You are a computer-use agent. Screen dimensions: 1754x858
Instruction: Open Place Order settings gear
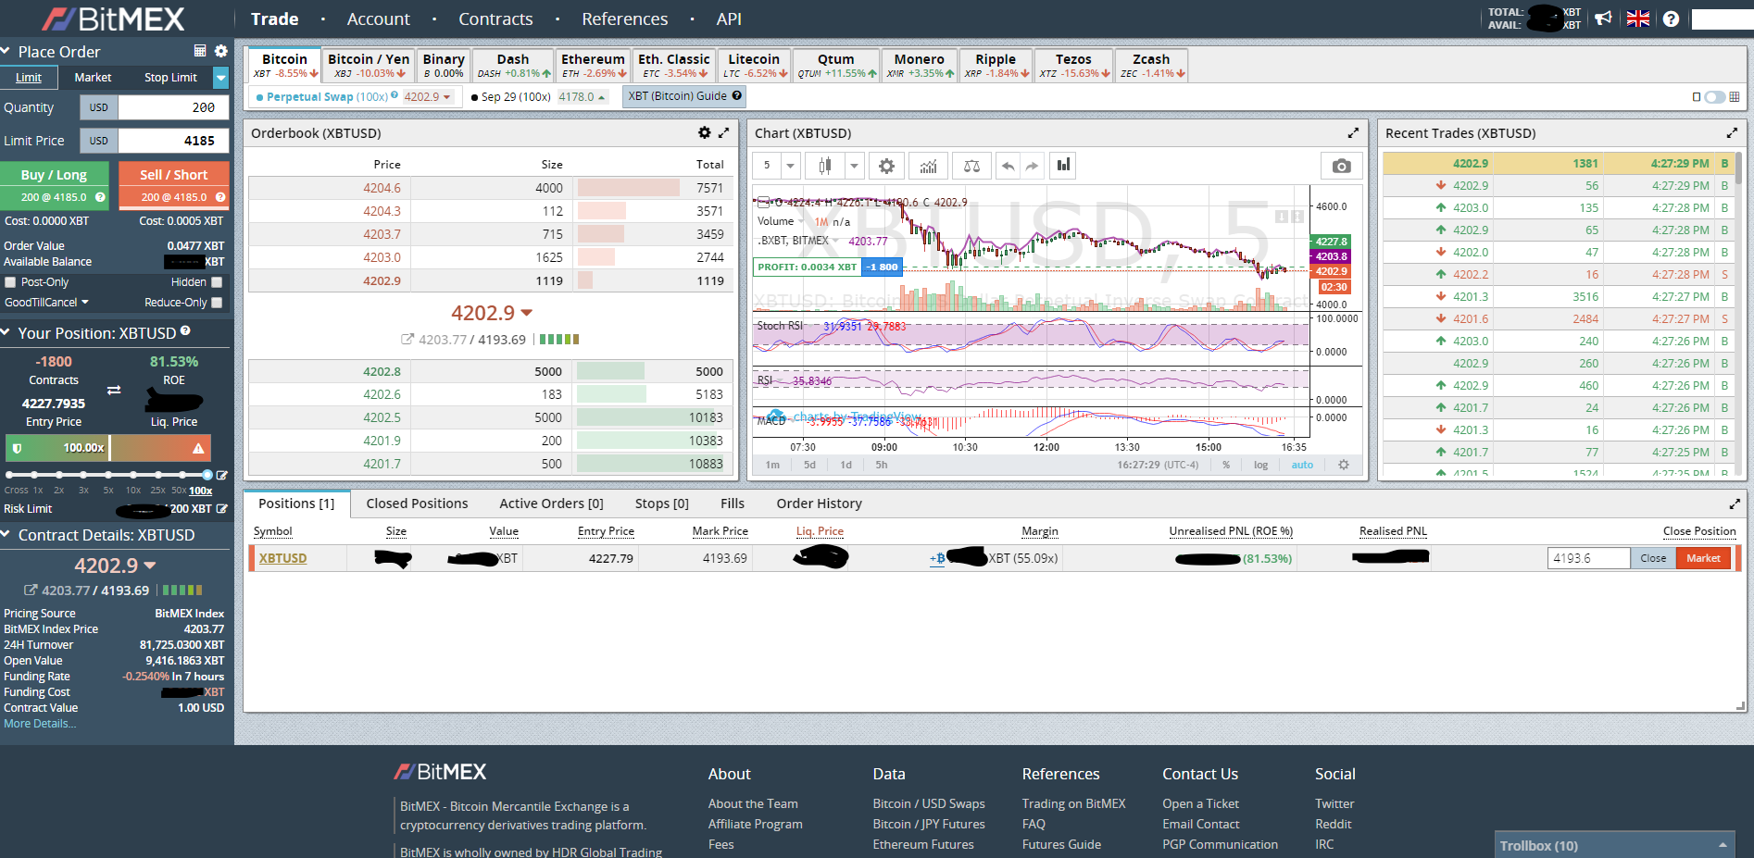220,51
